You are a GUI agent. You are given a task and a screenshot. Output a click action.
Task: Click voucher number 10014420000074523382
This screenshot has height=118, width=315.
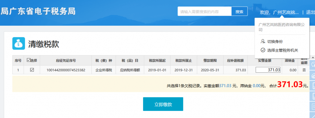coord(66,70)
